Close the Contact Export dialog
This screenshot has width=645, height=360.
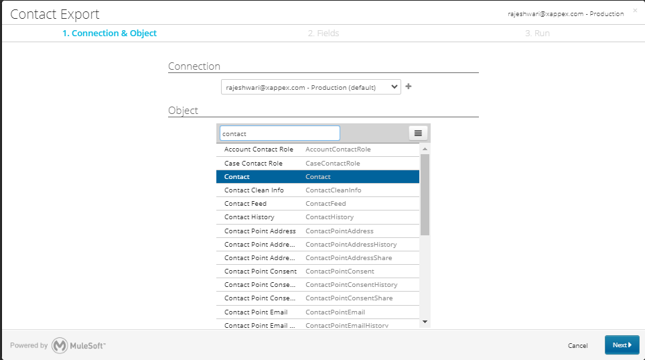tap(635, 11)
